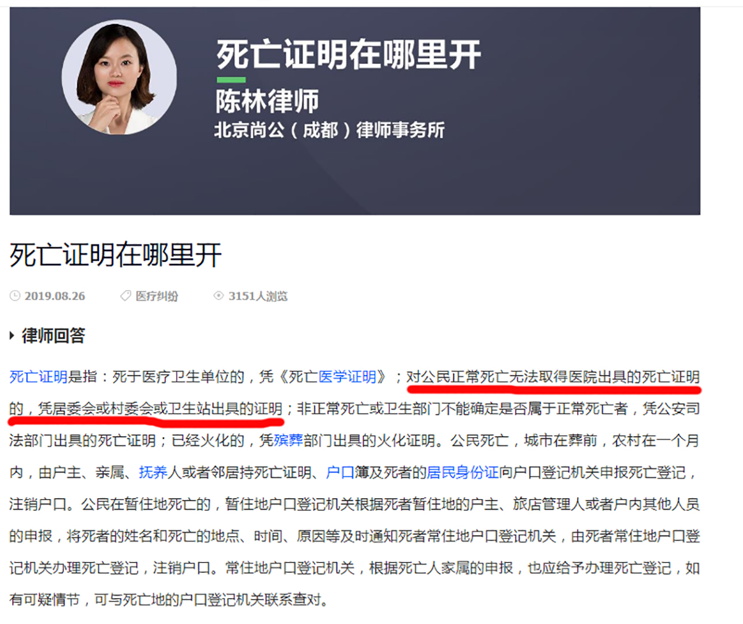The width and height of the screenshot is (743, 624).
Task: Click the green accent bar under banner title
Action: [230, 80]
